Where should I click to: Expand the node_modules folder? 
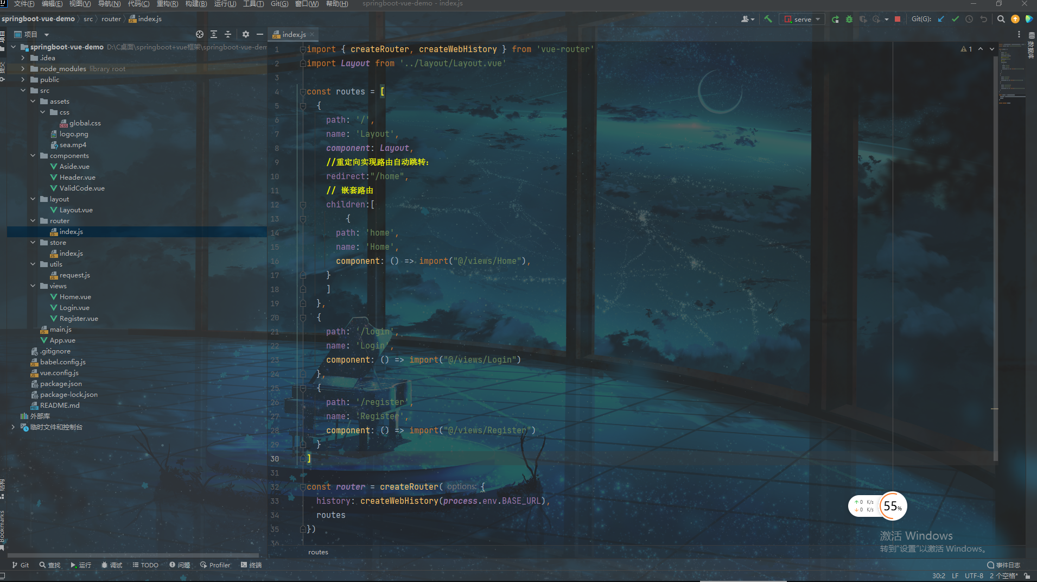(23, 69)
